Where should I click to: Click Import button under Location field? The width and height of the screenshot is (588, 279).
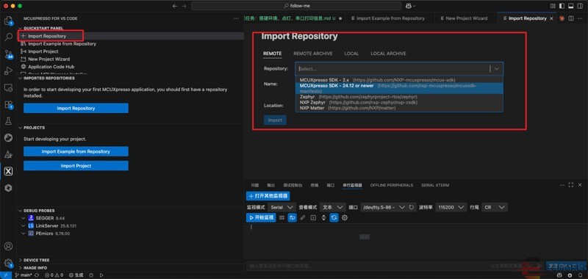(x=275, y=120)
